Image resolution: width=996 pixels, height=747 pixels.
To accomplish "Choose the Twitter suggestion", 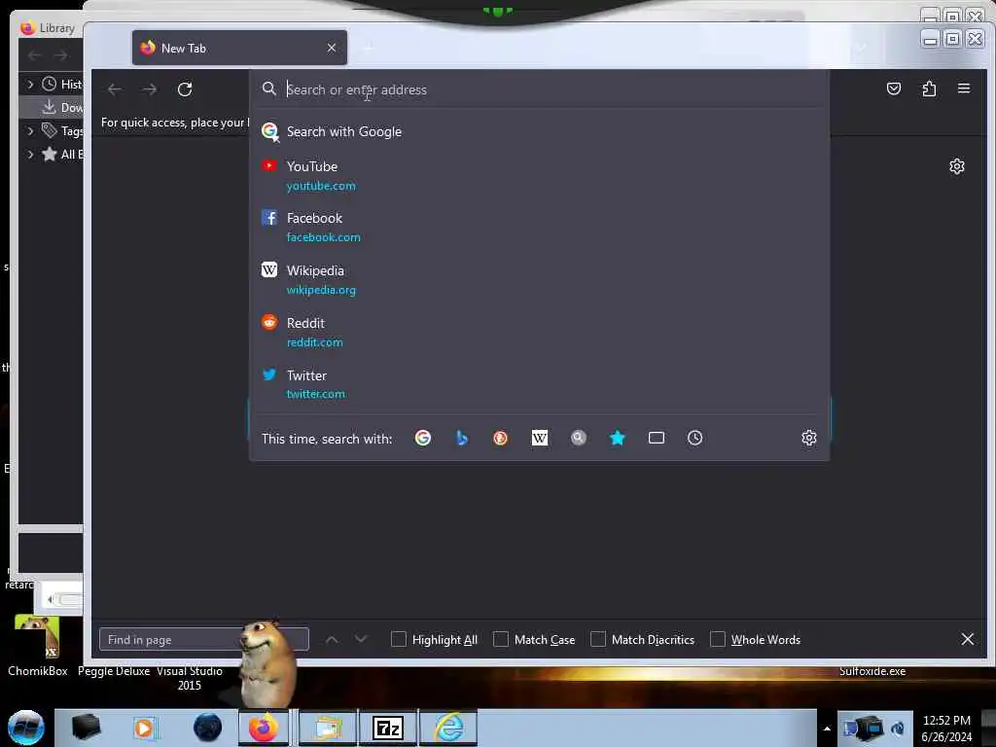I will 539,383.
